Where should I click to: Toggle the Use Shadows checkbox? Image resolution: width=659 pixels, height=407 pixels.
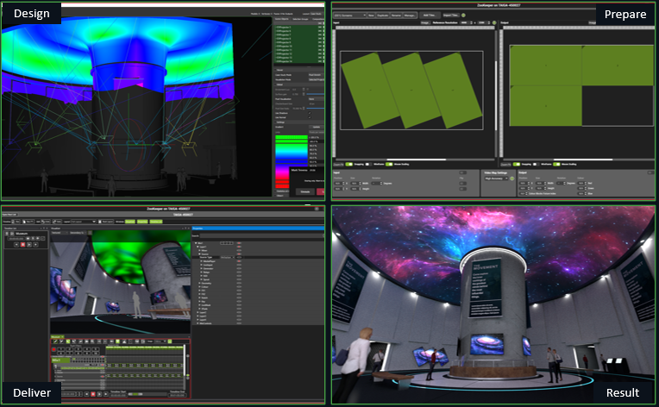[x=310, y=113]
